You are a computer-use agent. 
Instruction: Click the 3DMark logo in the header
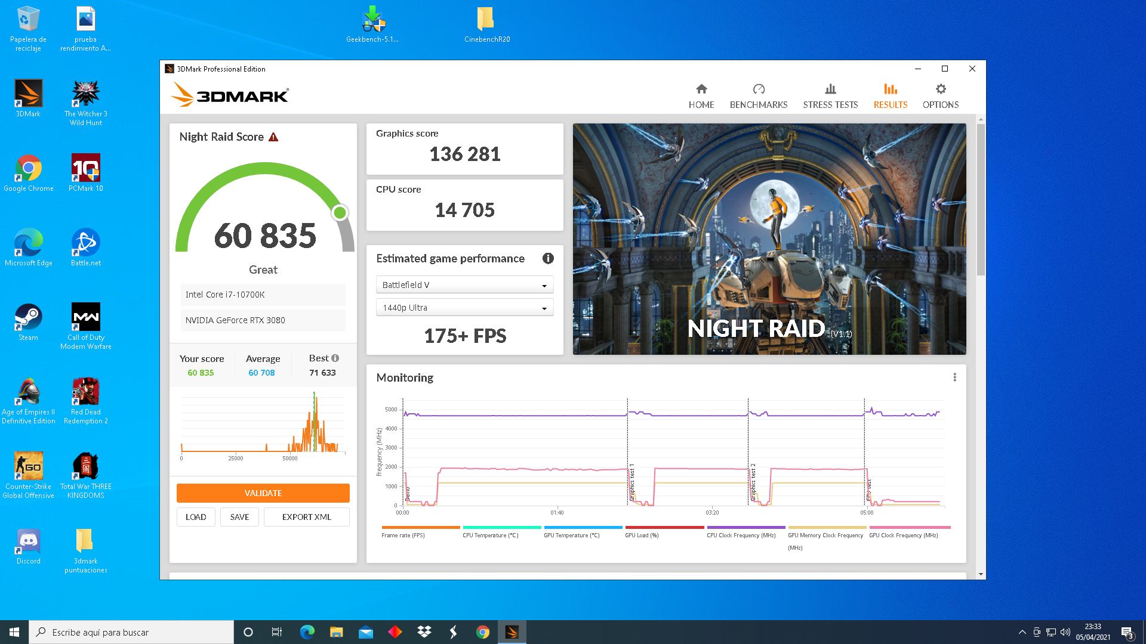[x=230, y=95]
